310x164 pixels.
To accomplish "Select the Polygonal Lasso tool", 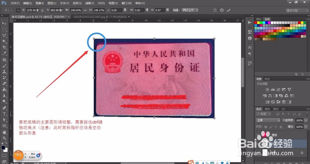I will pyautogui.click(x=4, y=35).
